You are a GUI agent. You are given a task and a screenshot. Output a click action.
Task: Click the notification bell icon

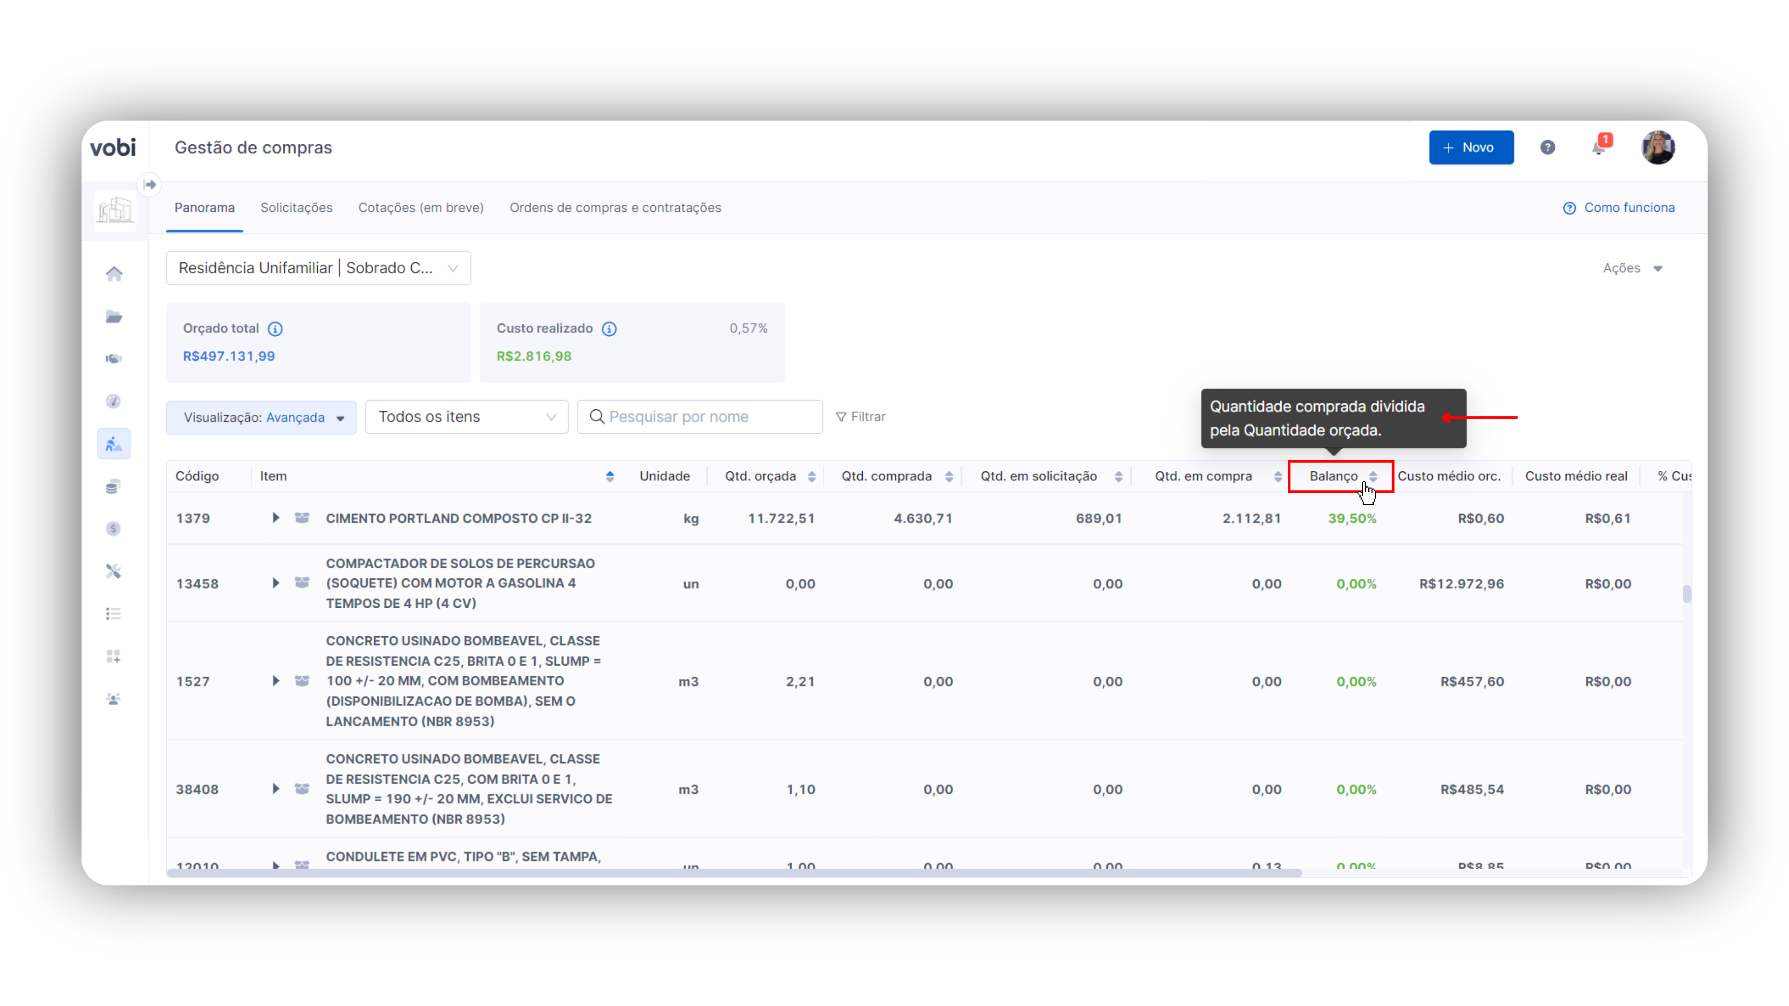1599,148
